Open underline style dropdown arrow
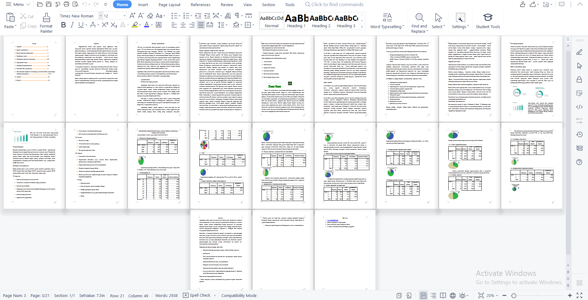Viewport: 588px width, 300px height. 86,25
